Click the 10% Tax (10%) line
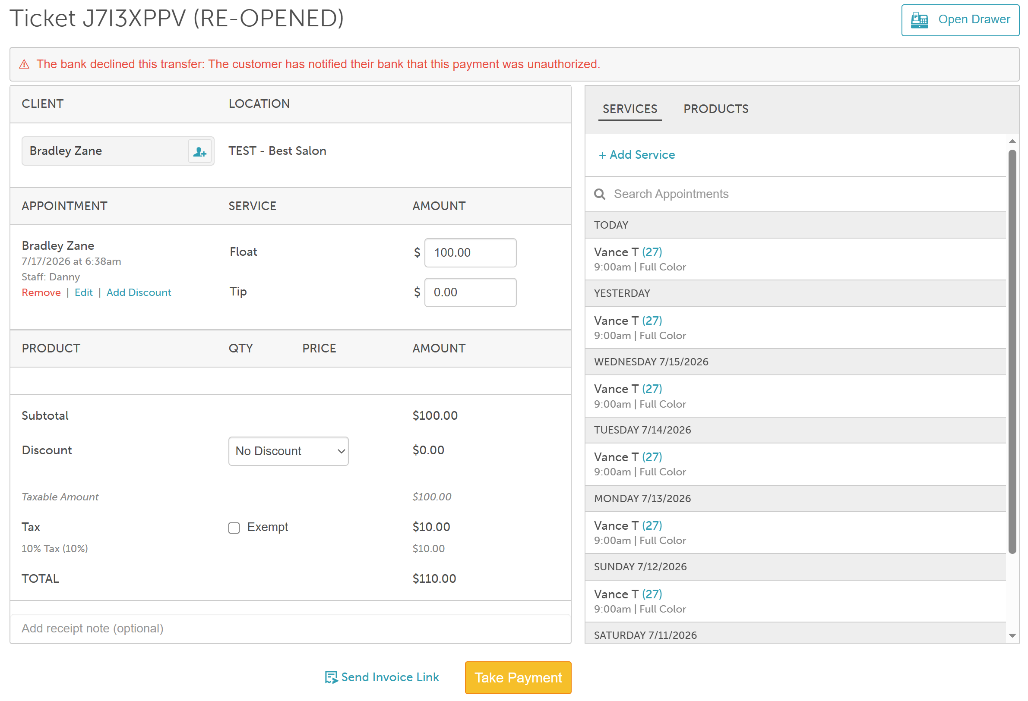Image resolution: width=1028 pixels, height=701 pixels. click(x=55, y=549)
